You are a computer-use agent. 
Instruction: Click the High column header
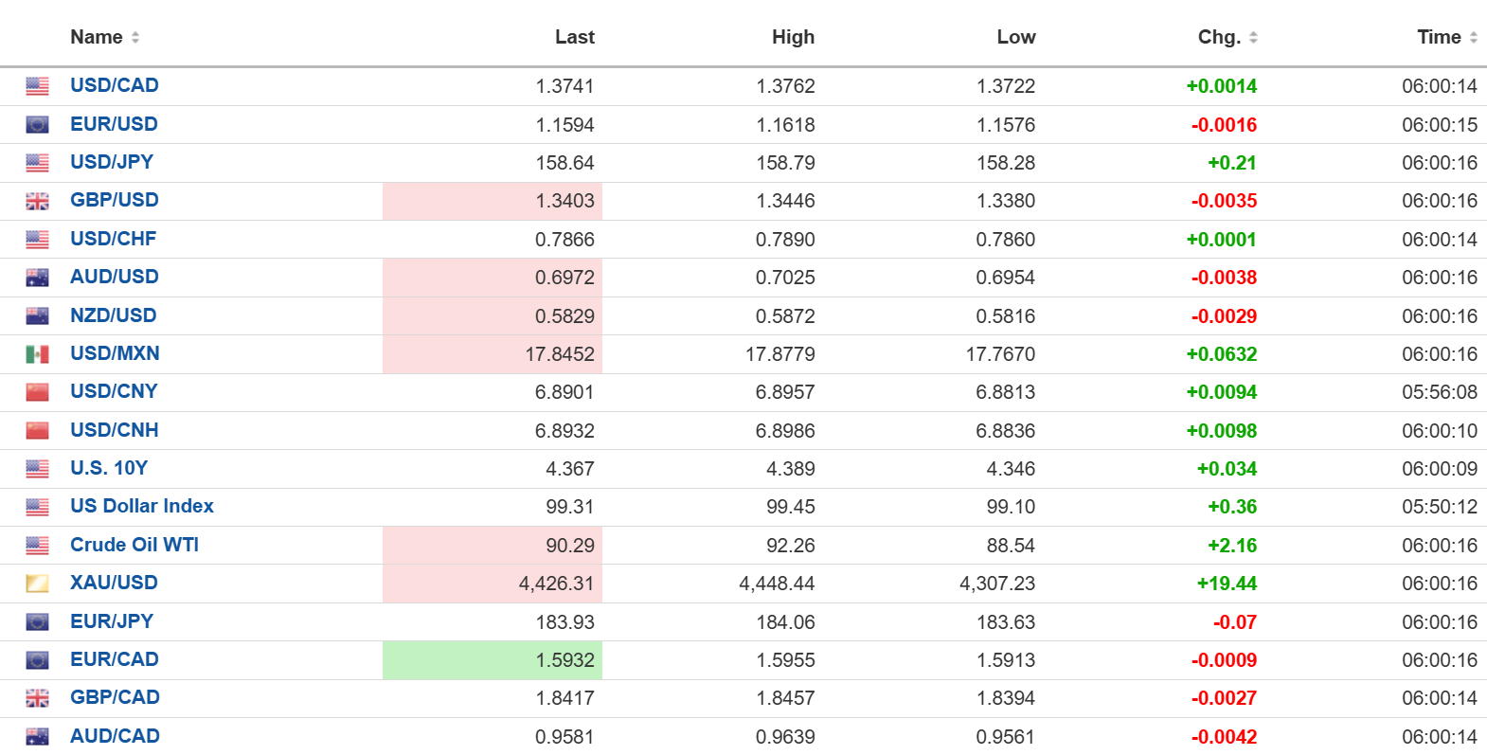793,37
